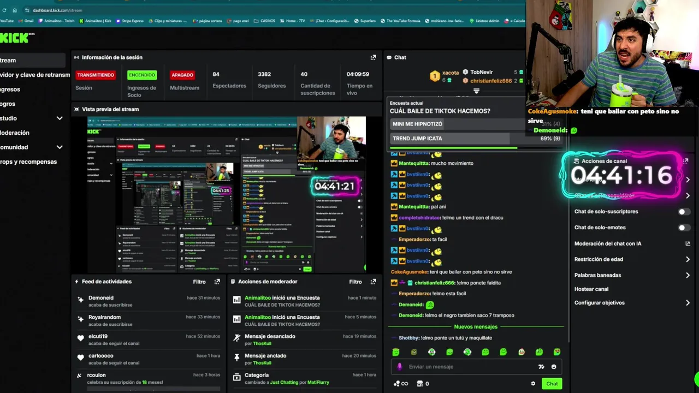This screenshot has height=393, width=699.
Task: Open MatiFlurry user link
Action: click(318, 382)
